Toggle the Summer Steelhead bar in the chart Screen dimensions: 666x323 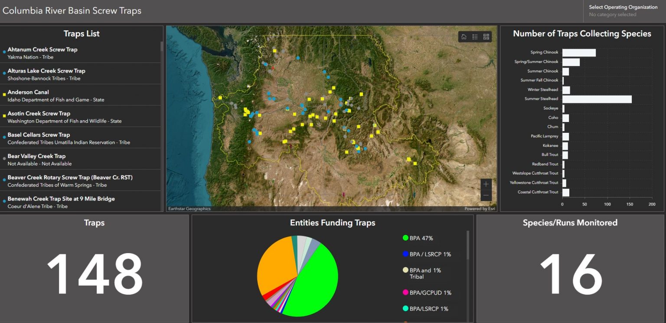tap(597, 99)
